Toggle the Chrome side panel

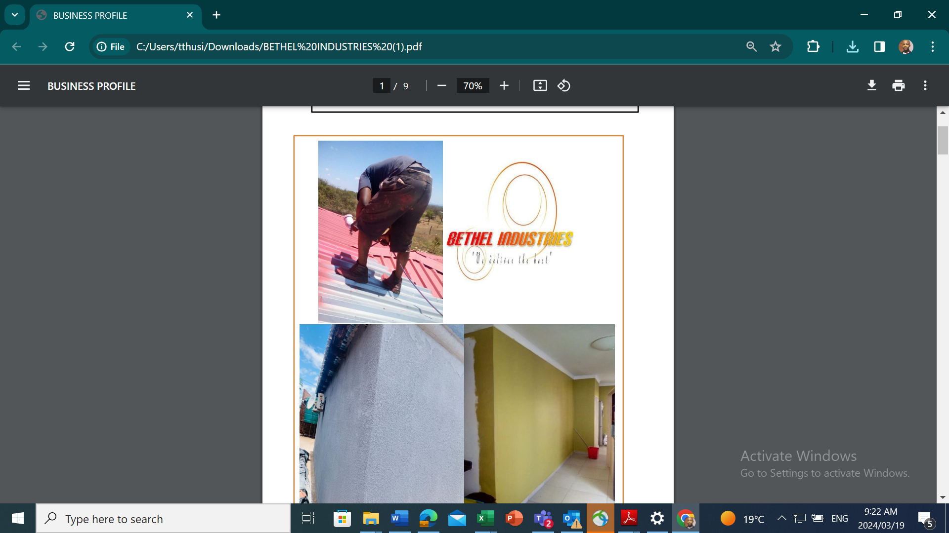pyautogui.click(x=879, y=47)
